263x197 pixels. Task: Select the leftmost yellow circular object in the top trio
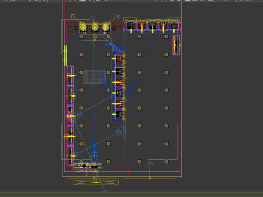point(83,27)
